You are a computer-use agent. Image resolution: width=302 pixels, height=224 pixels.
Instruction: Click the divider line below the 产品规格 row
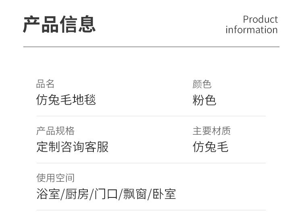click(x=151, y=163)
